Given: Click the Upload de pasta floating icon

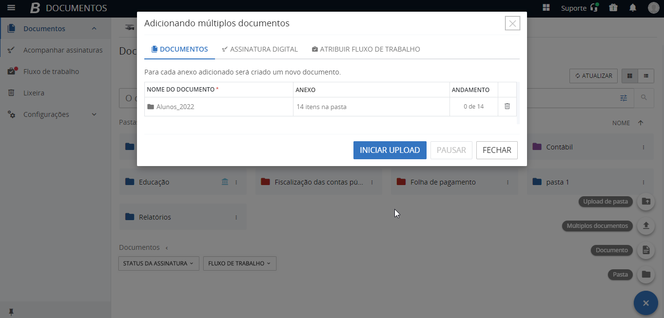Looking at the screenshot, I should (x=646, y=201).
